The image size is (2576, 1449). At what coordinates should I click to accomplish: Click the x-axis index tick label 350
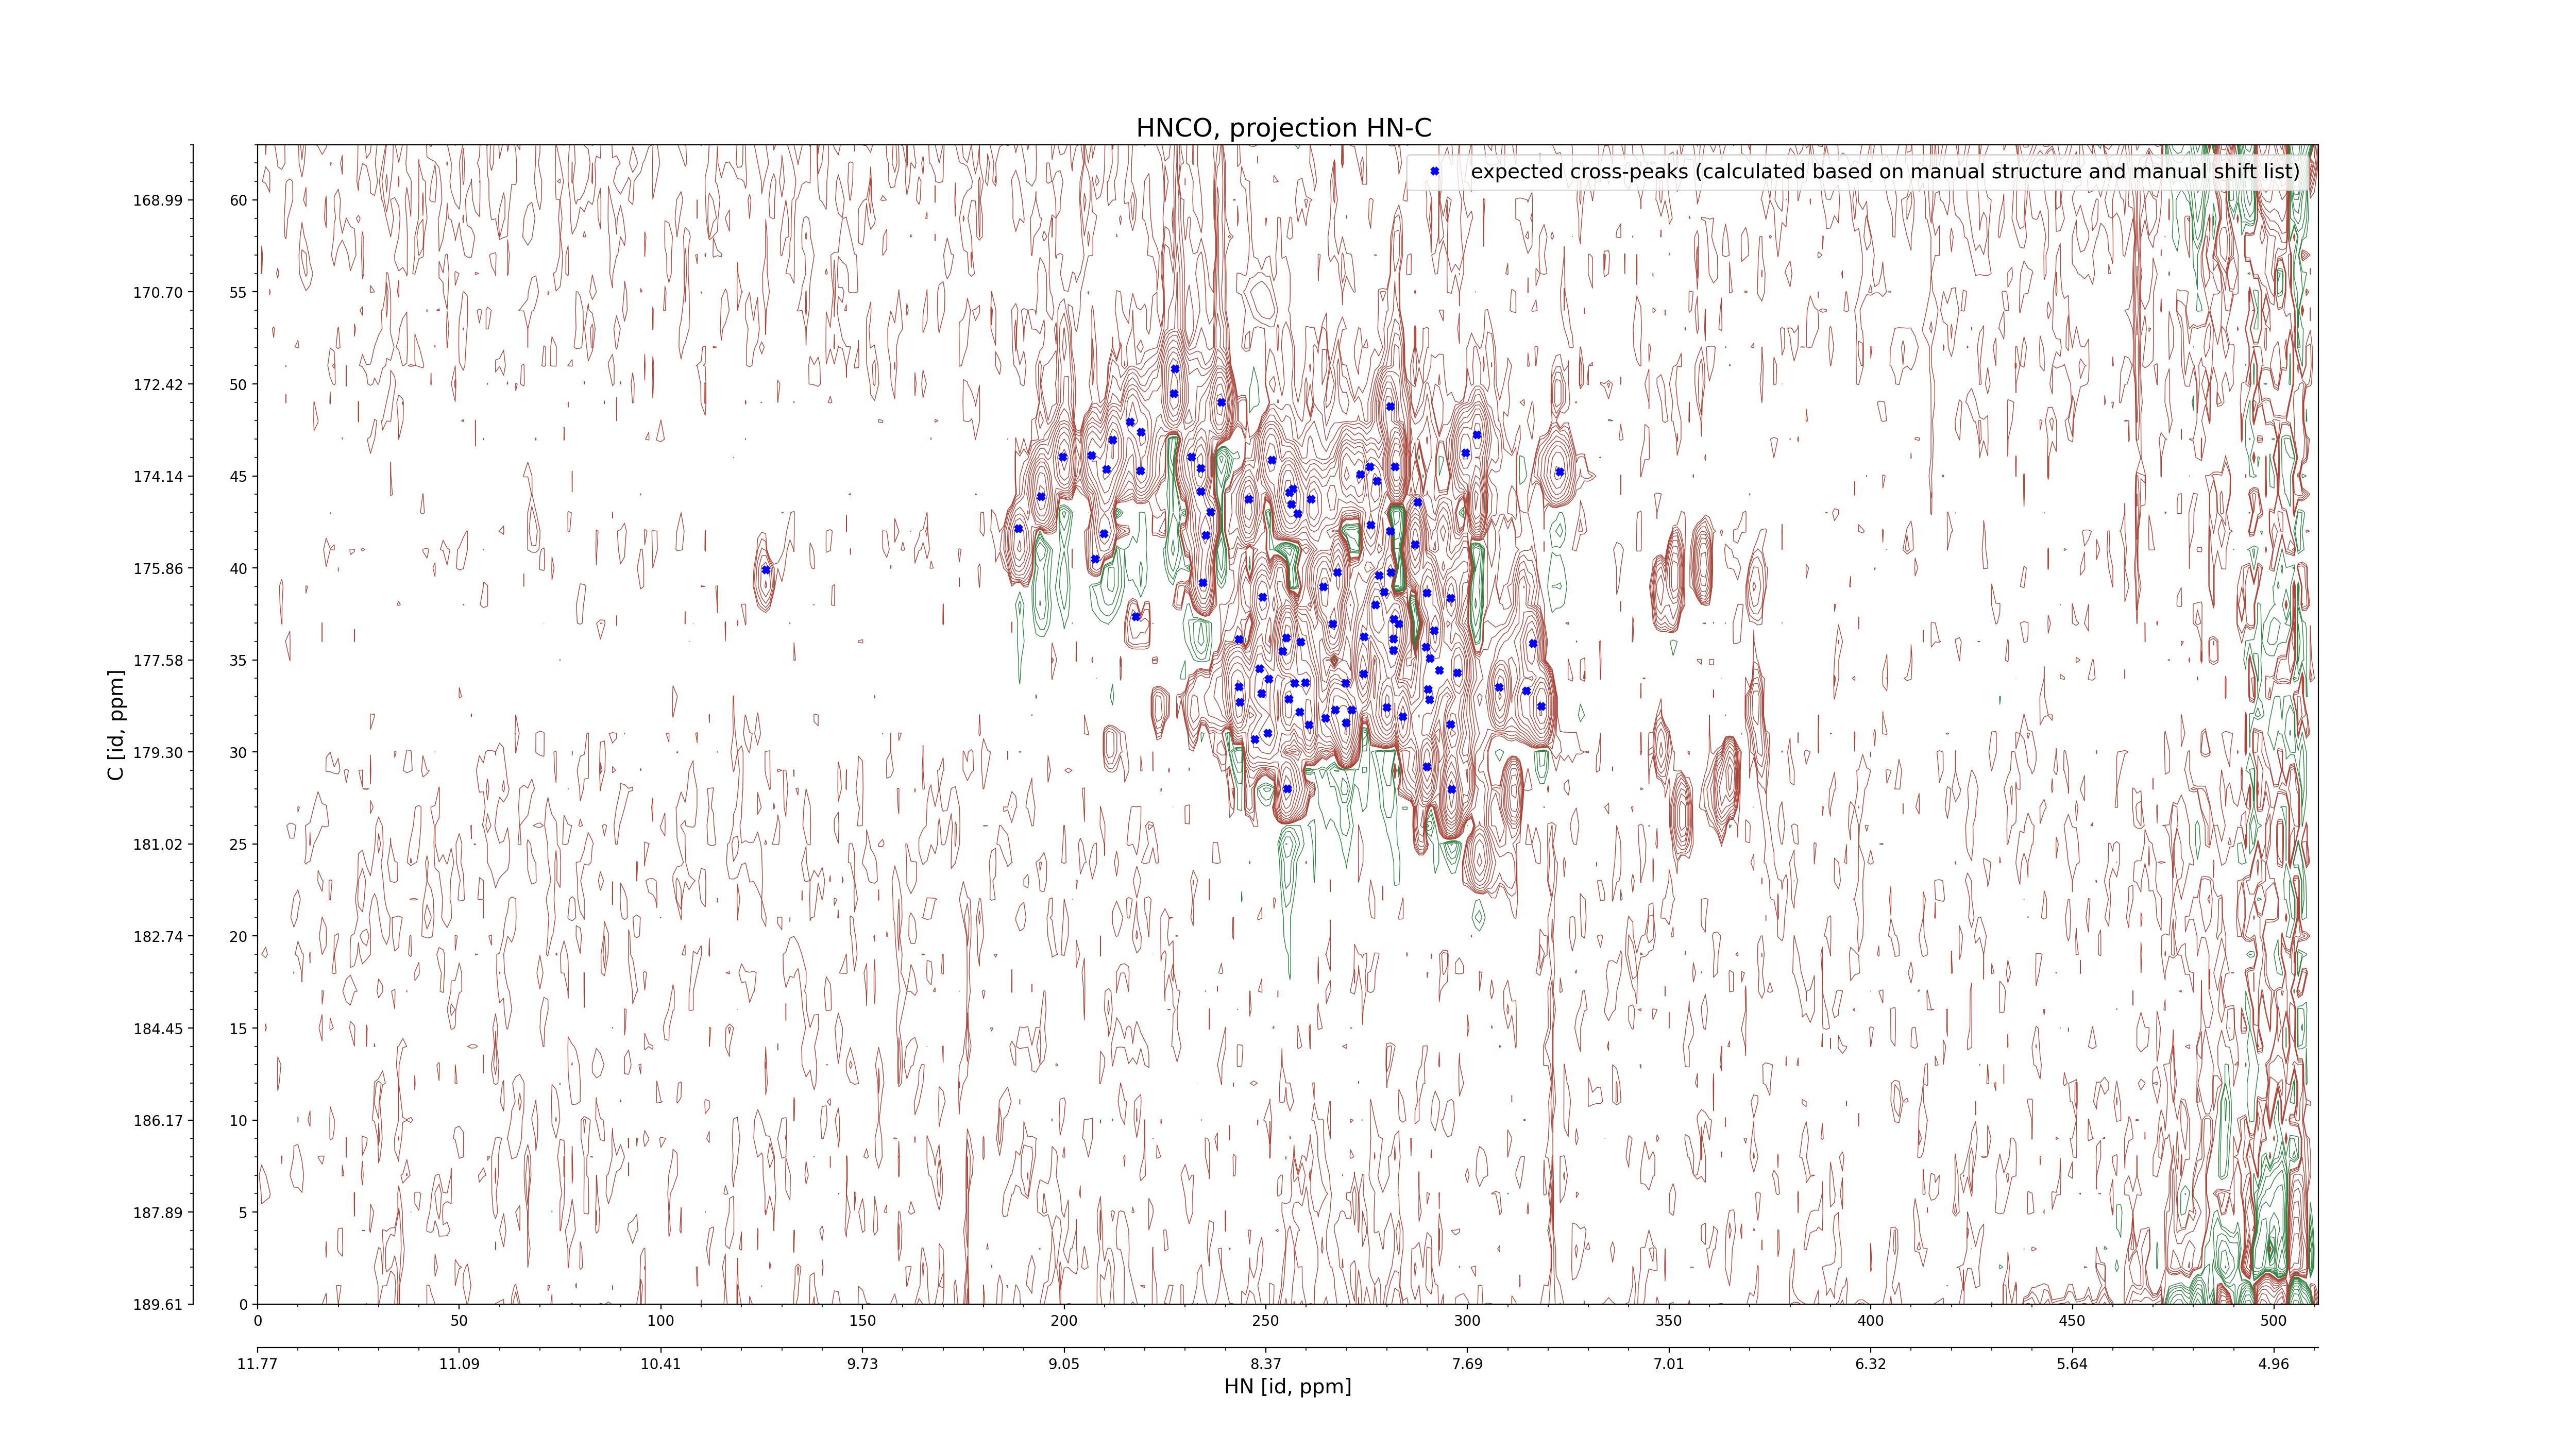click(x=1669, y=1321)
